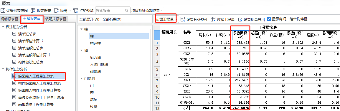The image size is (340, 111).
Task: Select 砌体墙 in the component list
Action: [95, 71]
